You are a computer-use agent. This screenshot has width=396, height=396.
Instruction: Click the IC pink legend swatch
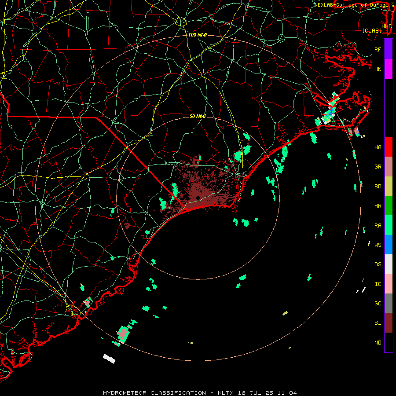(x=389, y=284)
